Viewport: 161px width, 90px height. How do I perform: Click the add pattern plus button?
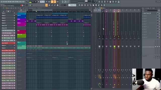77,5
